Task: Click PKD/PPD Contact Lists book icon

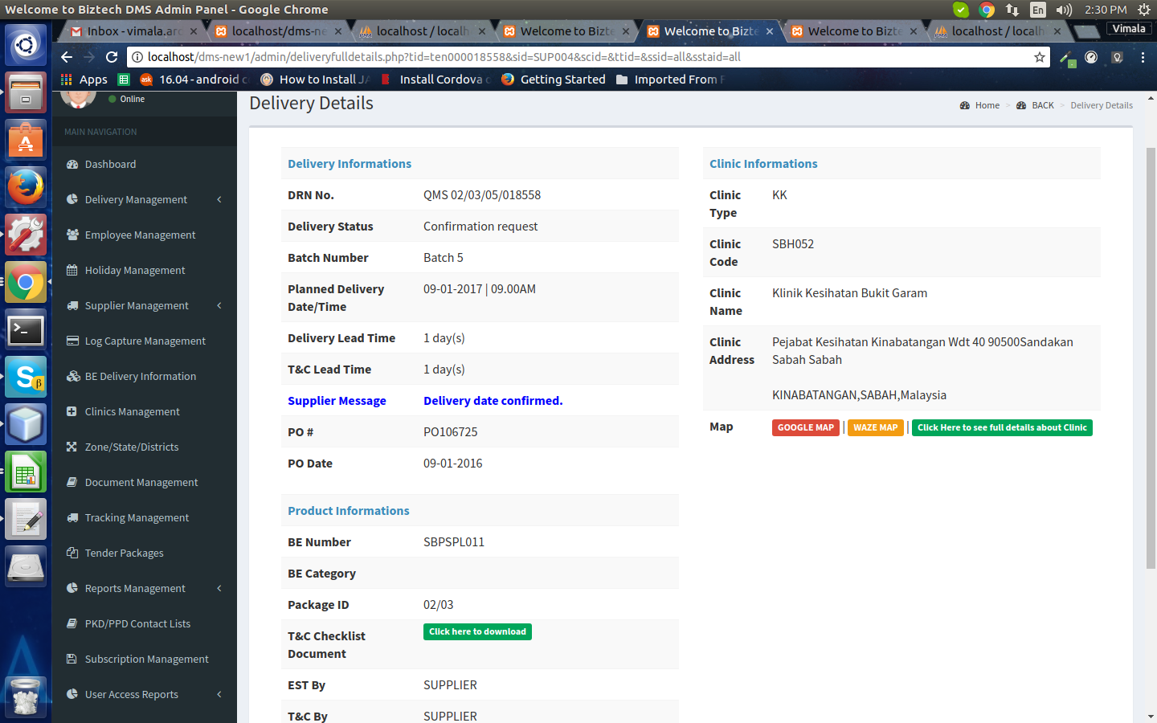Action: point(72,623)
